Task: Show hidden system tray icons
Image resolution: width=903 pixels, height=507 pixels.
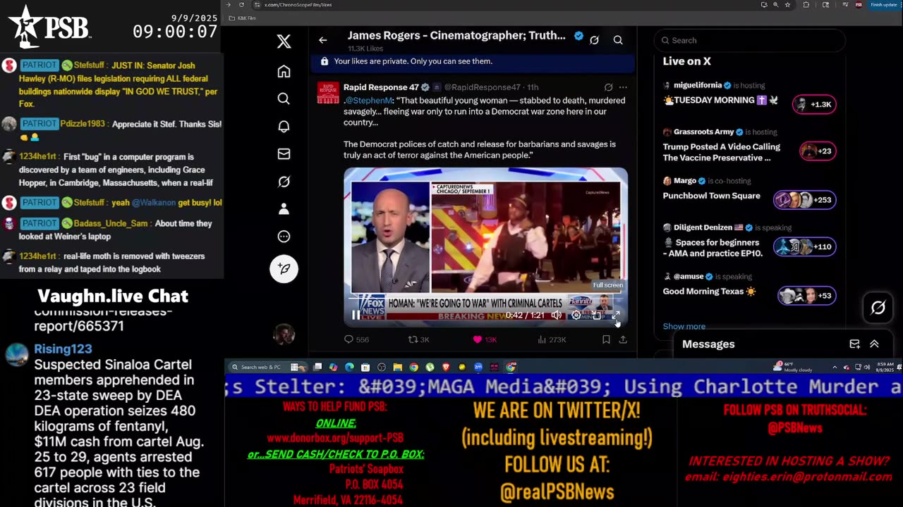Action: pos(835,367)
